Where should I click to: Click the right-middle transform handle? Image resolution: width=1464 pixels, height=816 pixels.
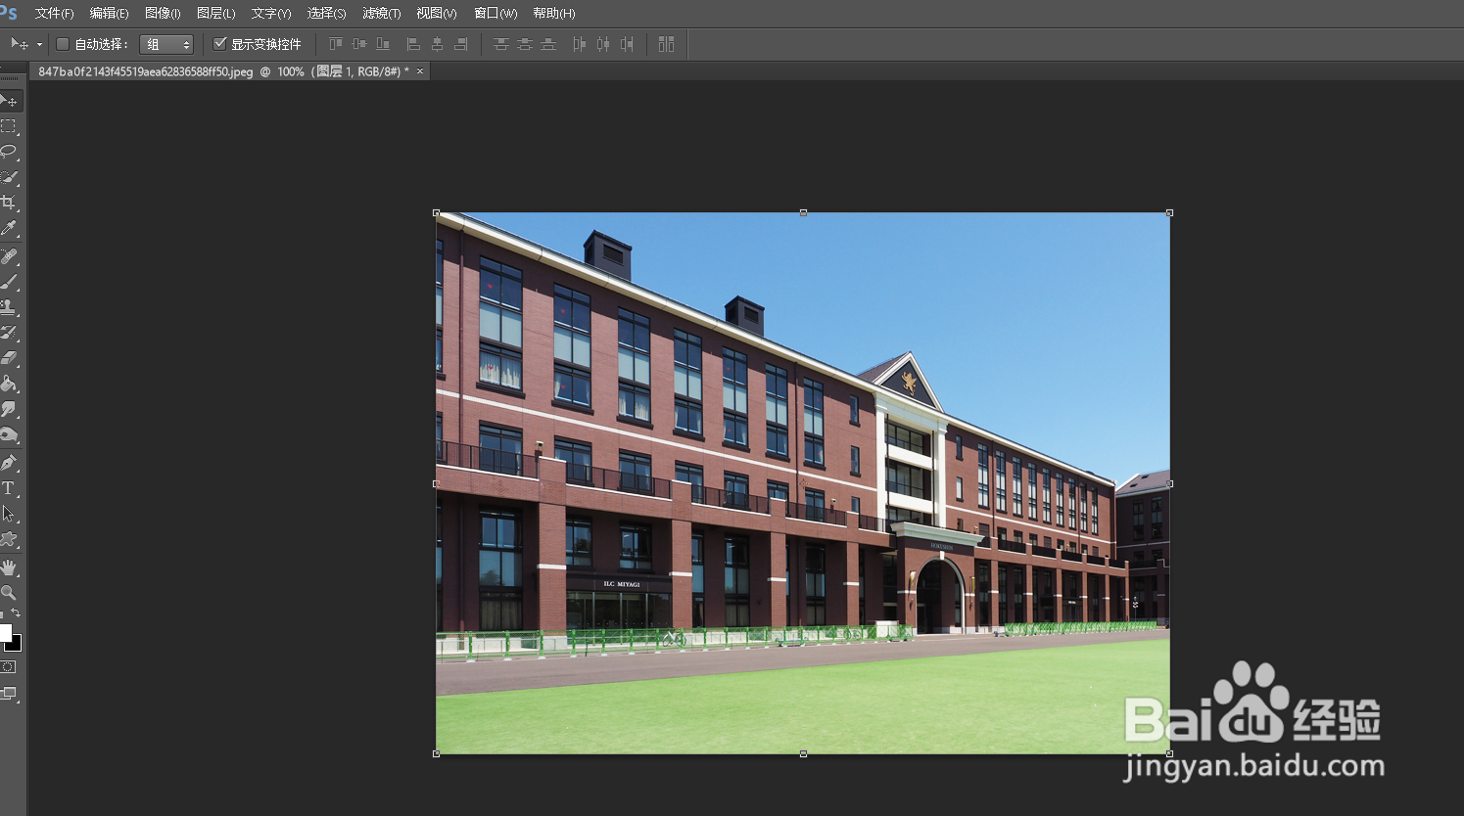(1169, 483)
